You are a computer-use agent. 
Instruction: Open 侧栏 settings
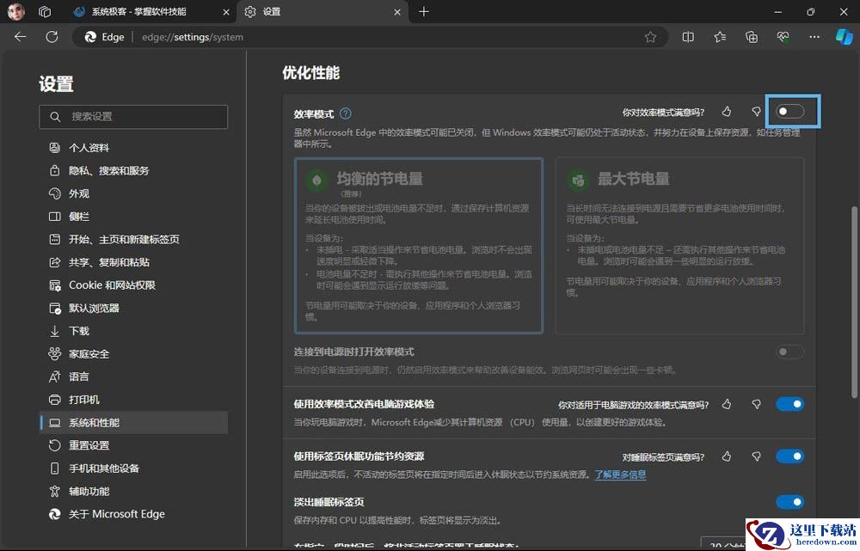coord(133,217)
